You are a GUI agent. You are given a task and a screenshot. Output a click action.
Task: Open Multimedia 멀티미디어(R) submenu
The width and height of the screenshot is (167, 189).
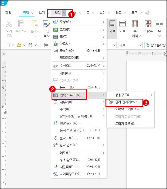pos(79,58)
